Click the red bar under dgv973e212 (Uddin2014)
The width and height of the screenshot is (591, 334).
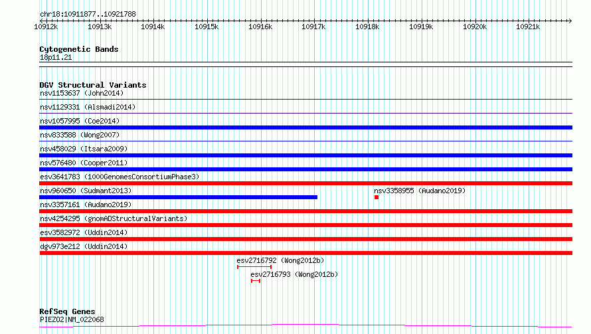[x=305, y=253]
